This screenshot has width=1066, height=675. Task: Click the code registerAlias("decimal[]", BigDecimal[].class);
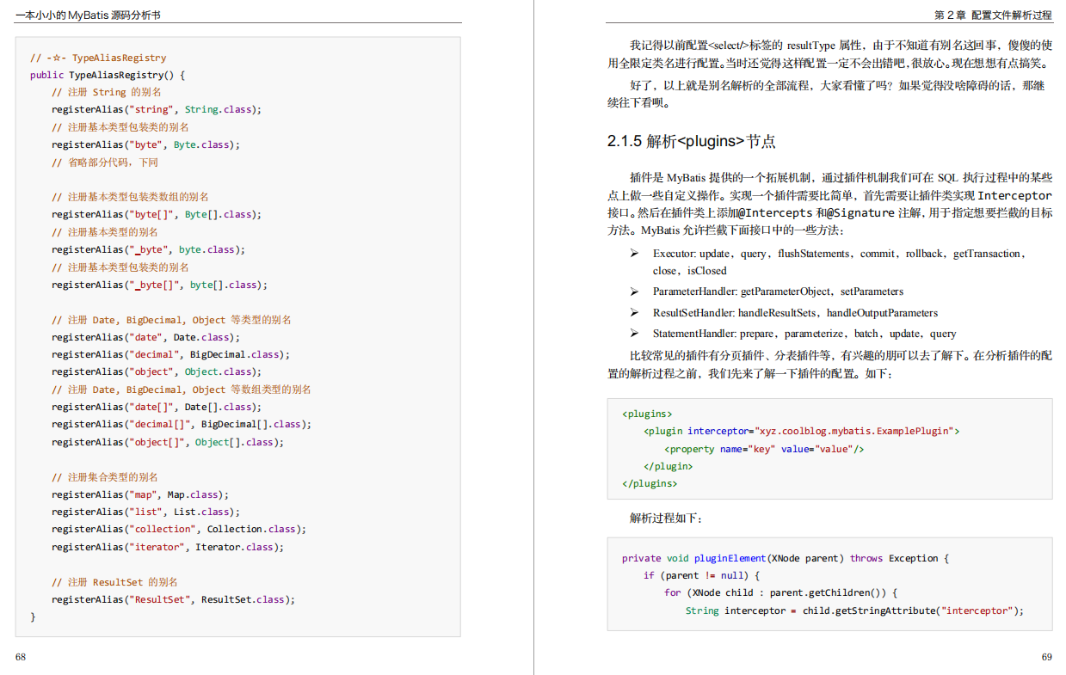tap(182, 424)
